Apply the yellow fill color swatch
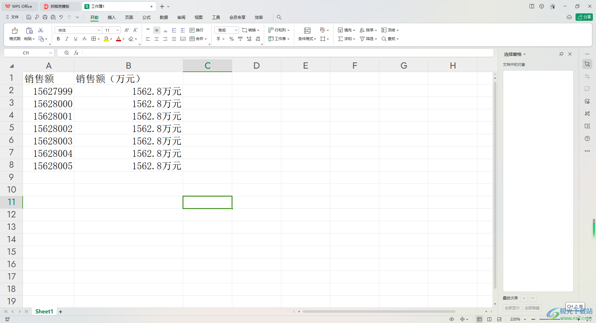Viewport: 596px width, 323px height. 106,39
